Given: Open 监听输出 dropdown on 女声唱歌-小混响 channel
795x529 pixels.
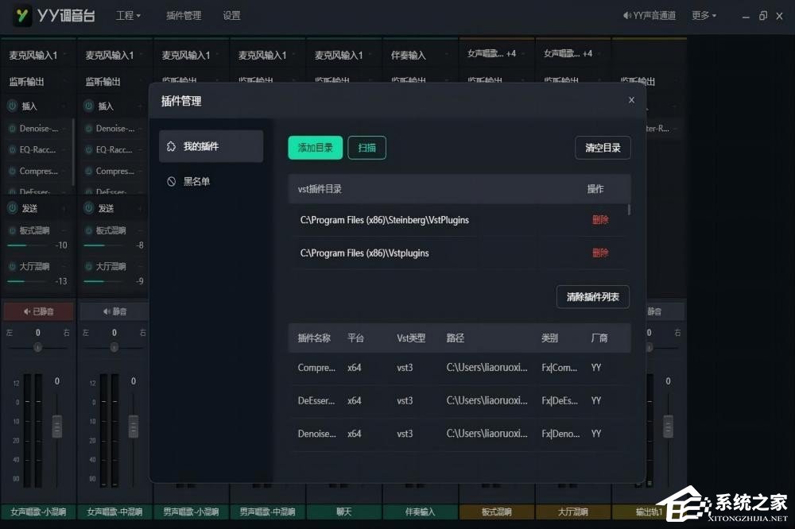Looking at the screenshot, I should click(38, 82).
